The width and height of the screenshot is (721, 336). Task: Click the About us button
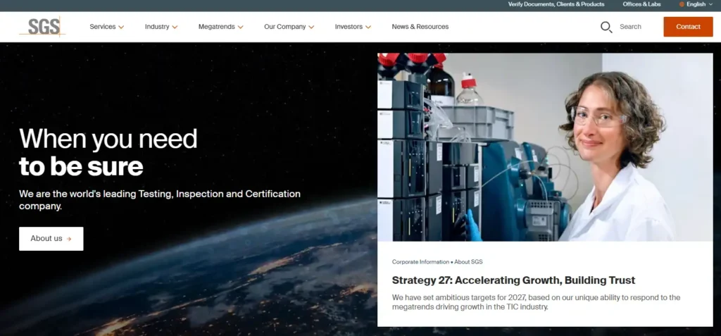51,238
